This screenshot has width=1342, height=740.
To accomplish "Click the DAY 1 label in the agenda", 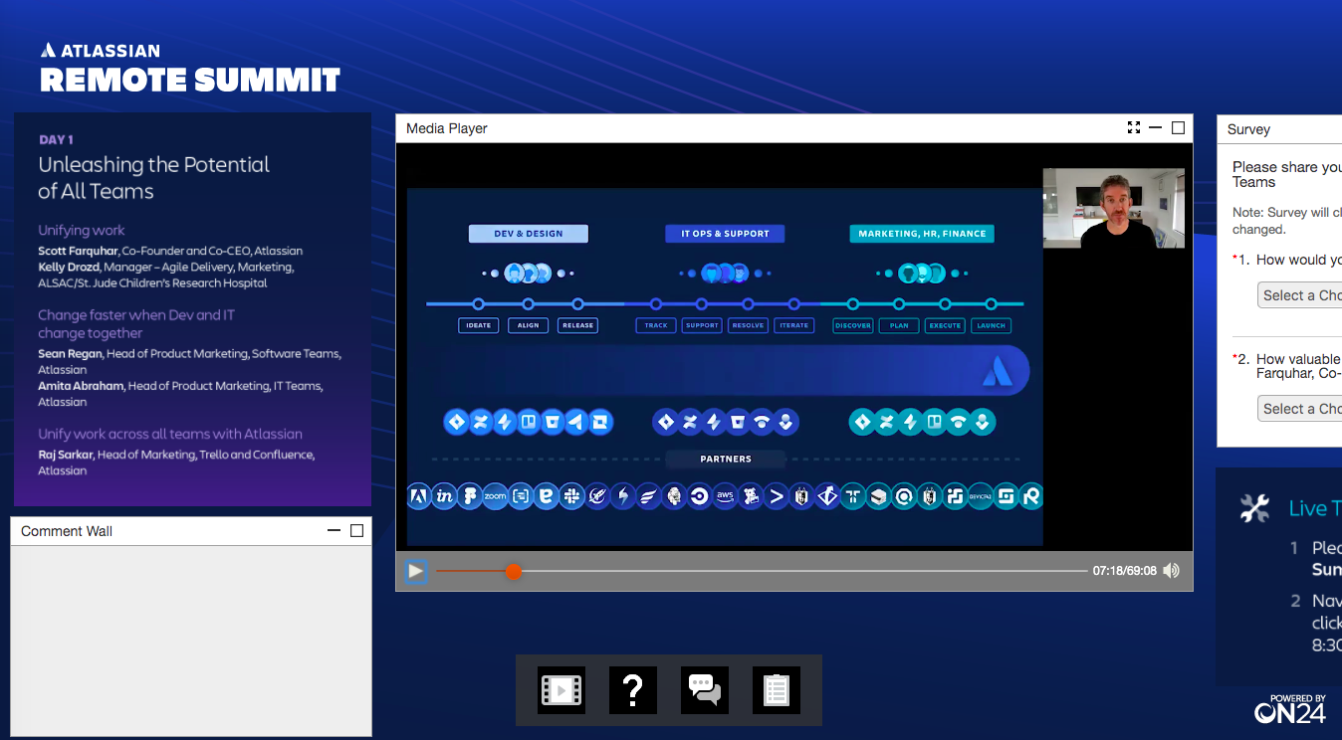I will click(56, 140).
